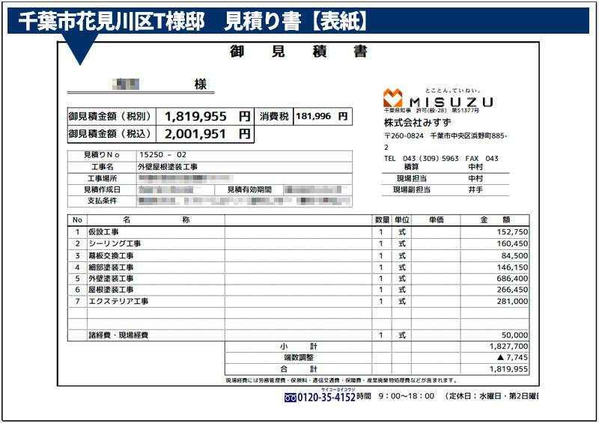Click the 現場副担当 name 井手
599x423 pixels.
475,189
